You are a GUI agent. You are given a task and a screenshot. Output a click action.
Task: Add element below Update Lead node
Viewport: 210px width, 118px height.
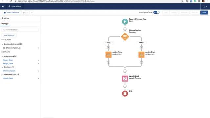(x=125, y=86)
